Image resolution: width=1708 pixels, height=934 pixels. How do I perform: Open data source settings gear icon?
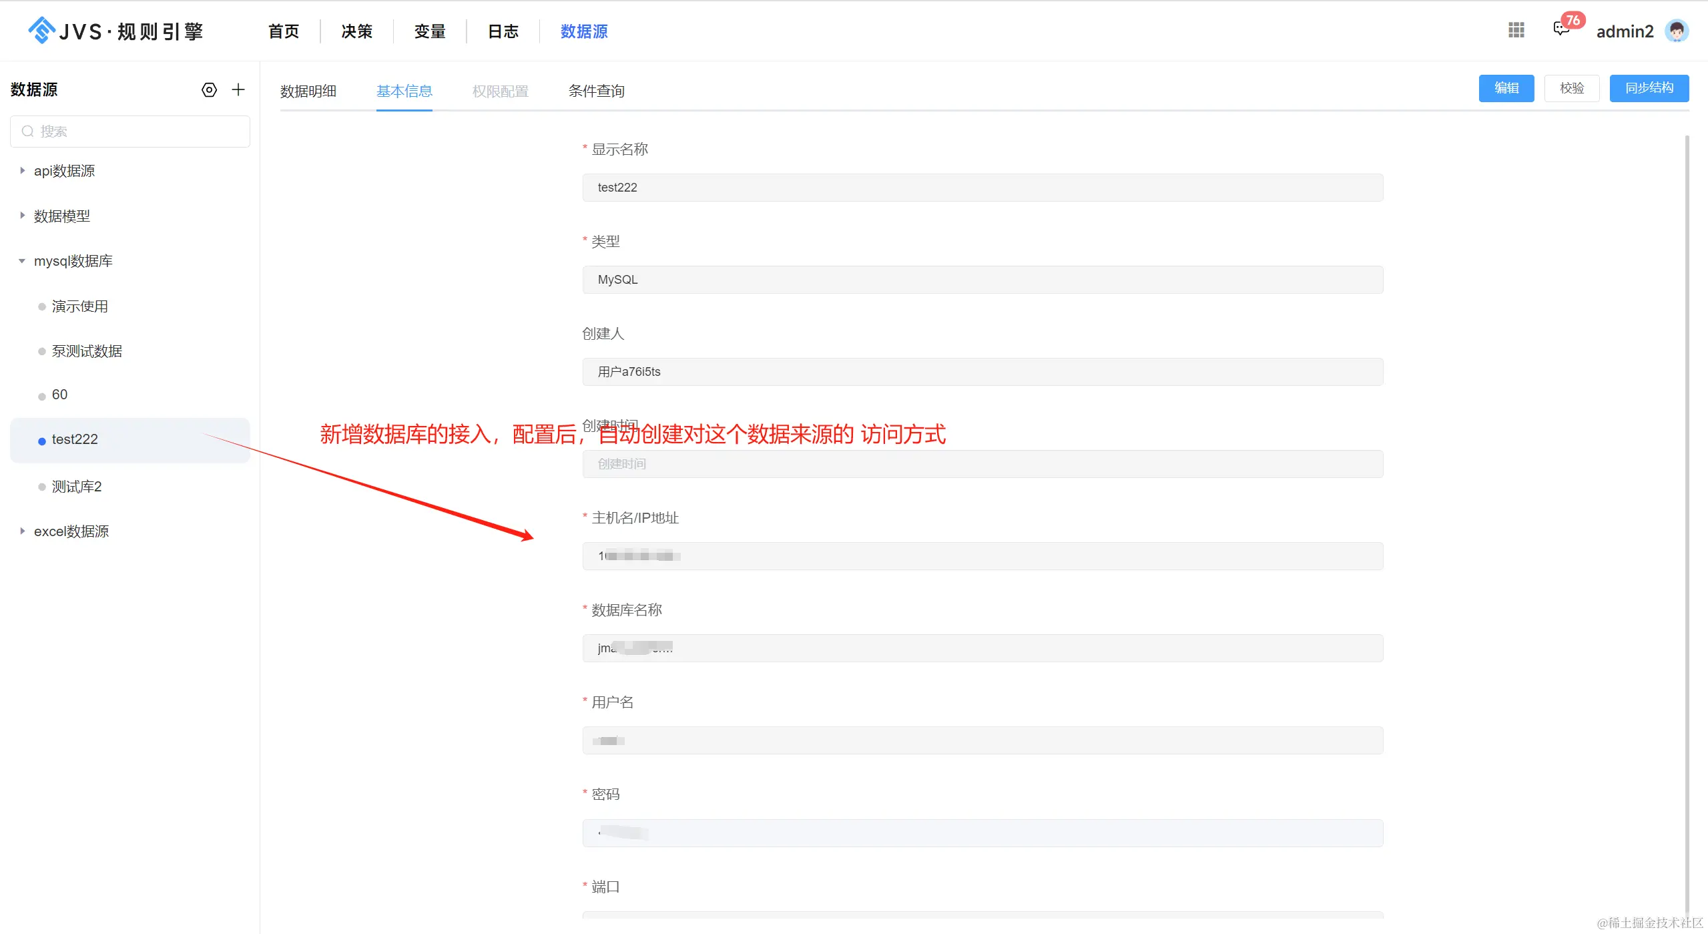pos(209,90)
